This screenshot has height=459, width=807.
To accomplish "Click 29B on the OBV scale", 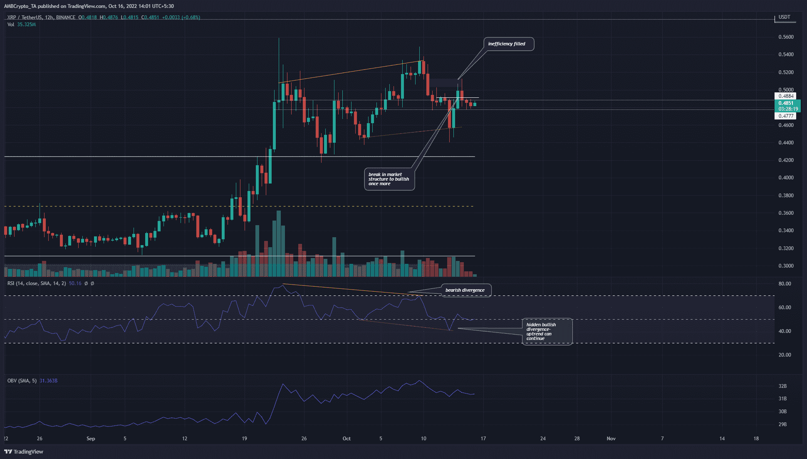I will point(782,424).
